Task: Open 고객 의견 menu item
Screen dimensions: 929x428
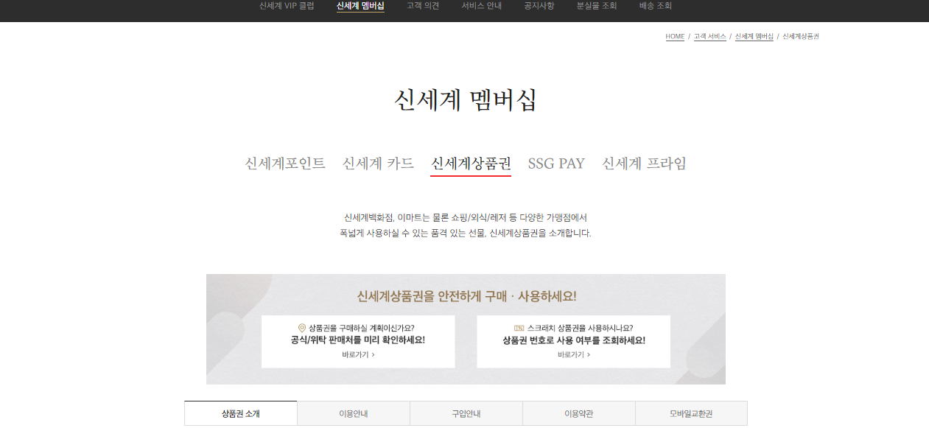Action: tap(423, 6)
